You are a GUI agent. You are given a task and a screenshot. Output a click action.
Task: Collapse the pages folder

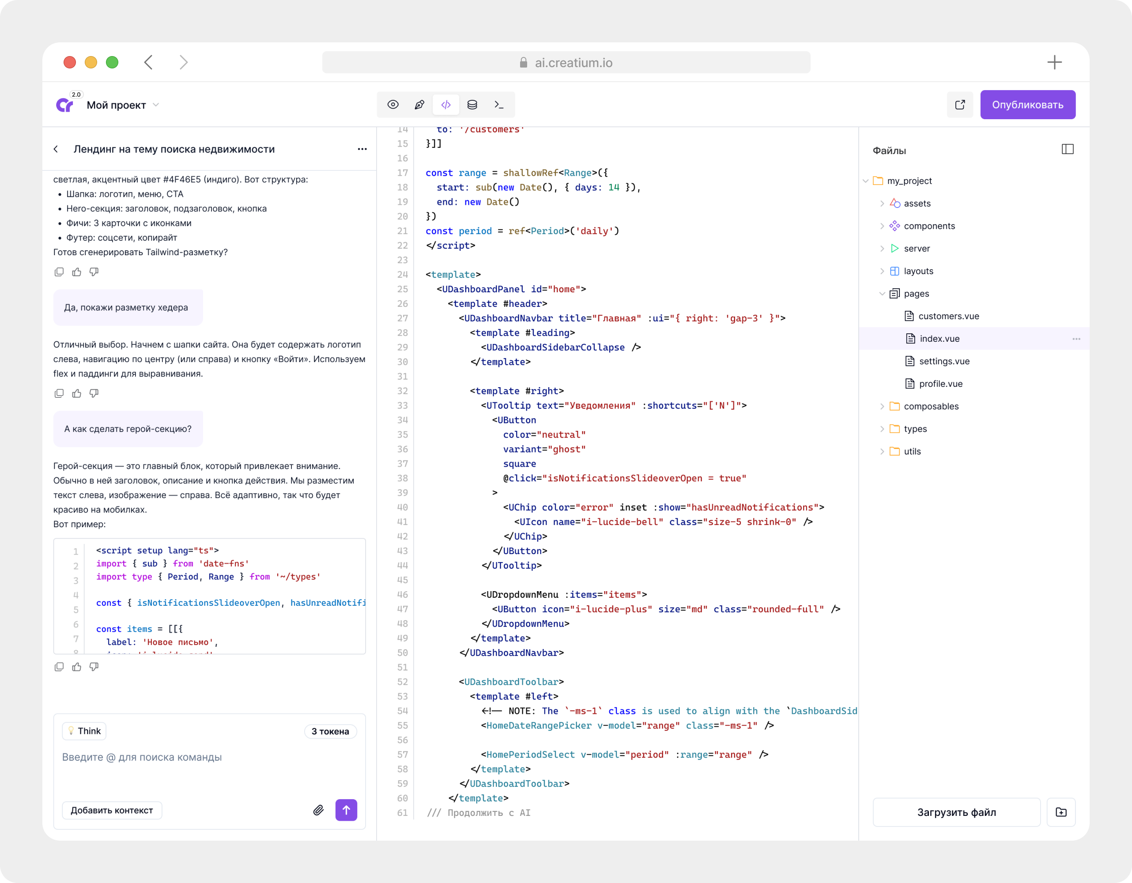[882, 294]
